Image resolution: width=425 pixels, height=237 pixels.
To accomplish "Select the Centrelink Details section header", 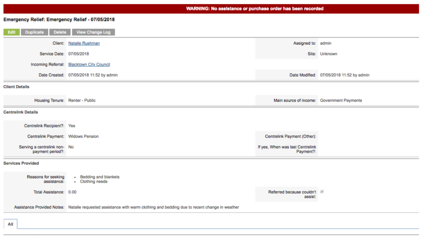I will coord(20,112).
